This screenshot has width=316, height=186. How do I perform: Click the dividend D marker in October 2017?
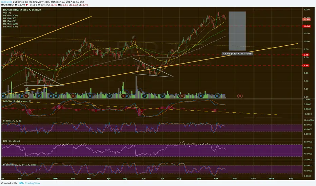pos(217,96)
